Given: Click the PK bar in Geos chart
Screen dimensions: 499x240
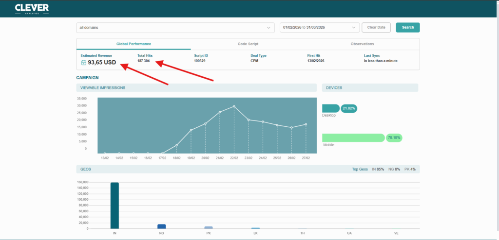Looking at the screenshot, I should [x=209, y=227].
